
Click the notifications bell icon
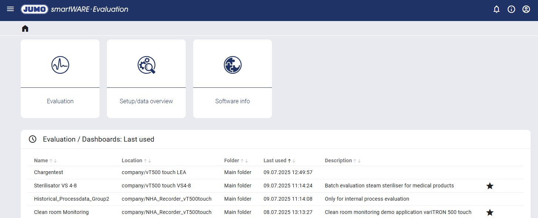point(497,10)
